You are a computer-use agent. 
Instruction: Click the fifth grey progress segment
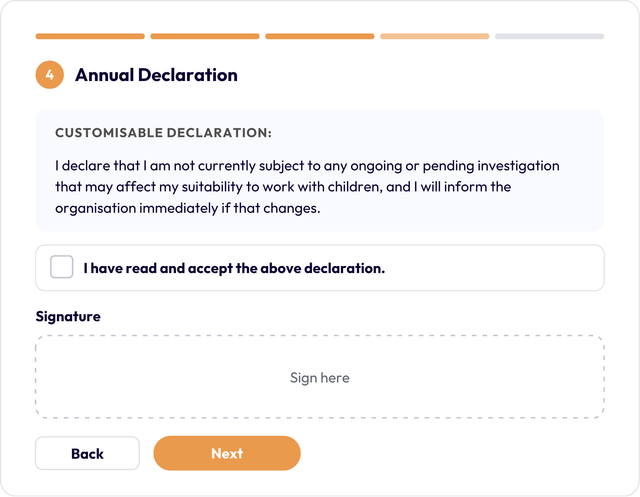(550, 36)
